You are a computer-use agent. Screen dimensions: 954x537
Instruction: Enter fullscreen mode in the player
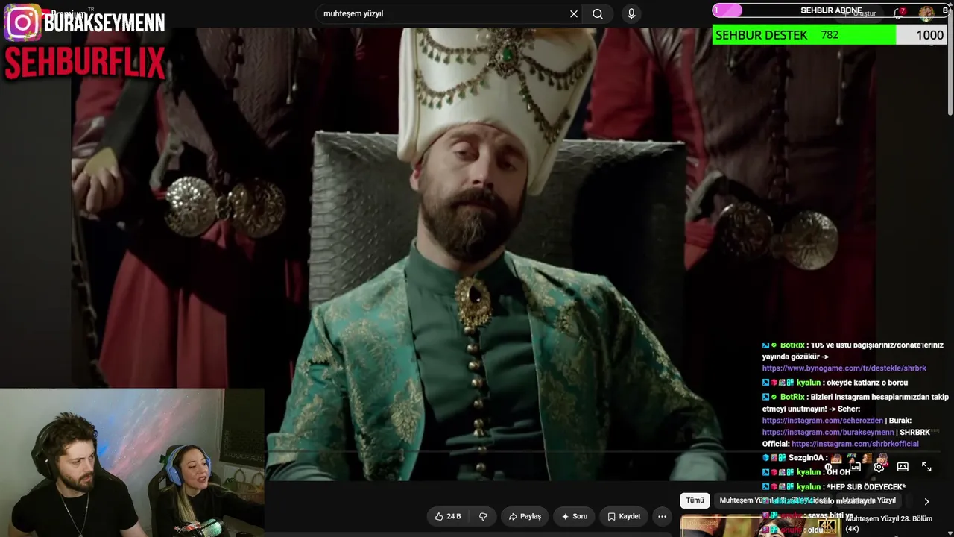click(926, 467)
